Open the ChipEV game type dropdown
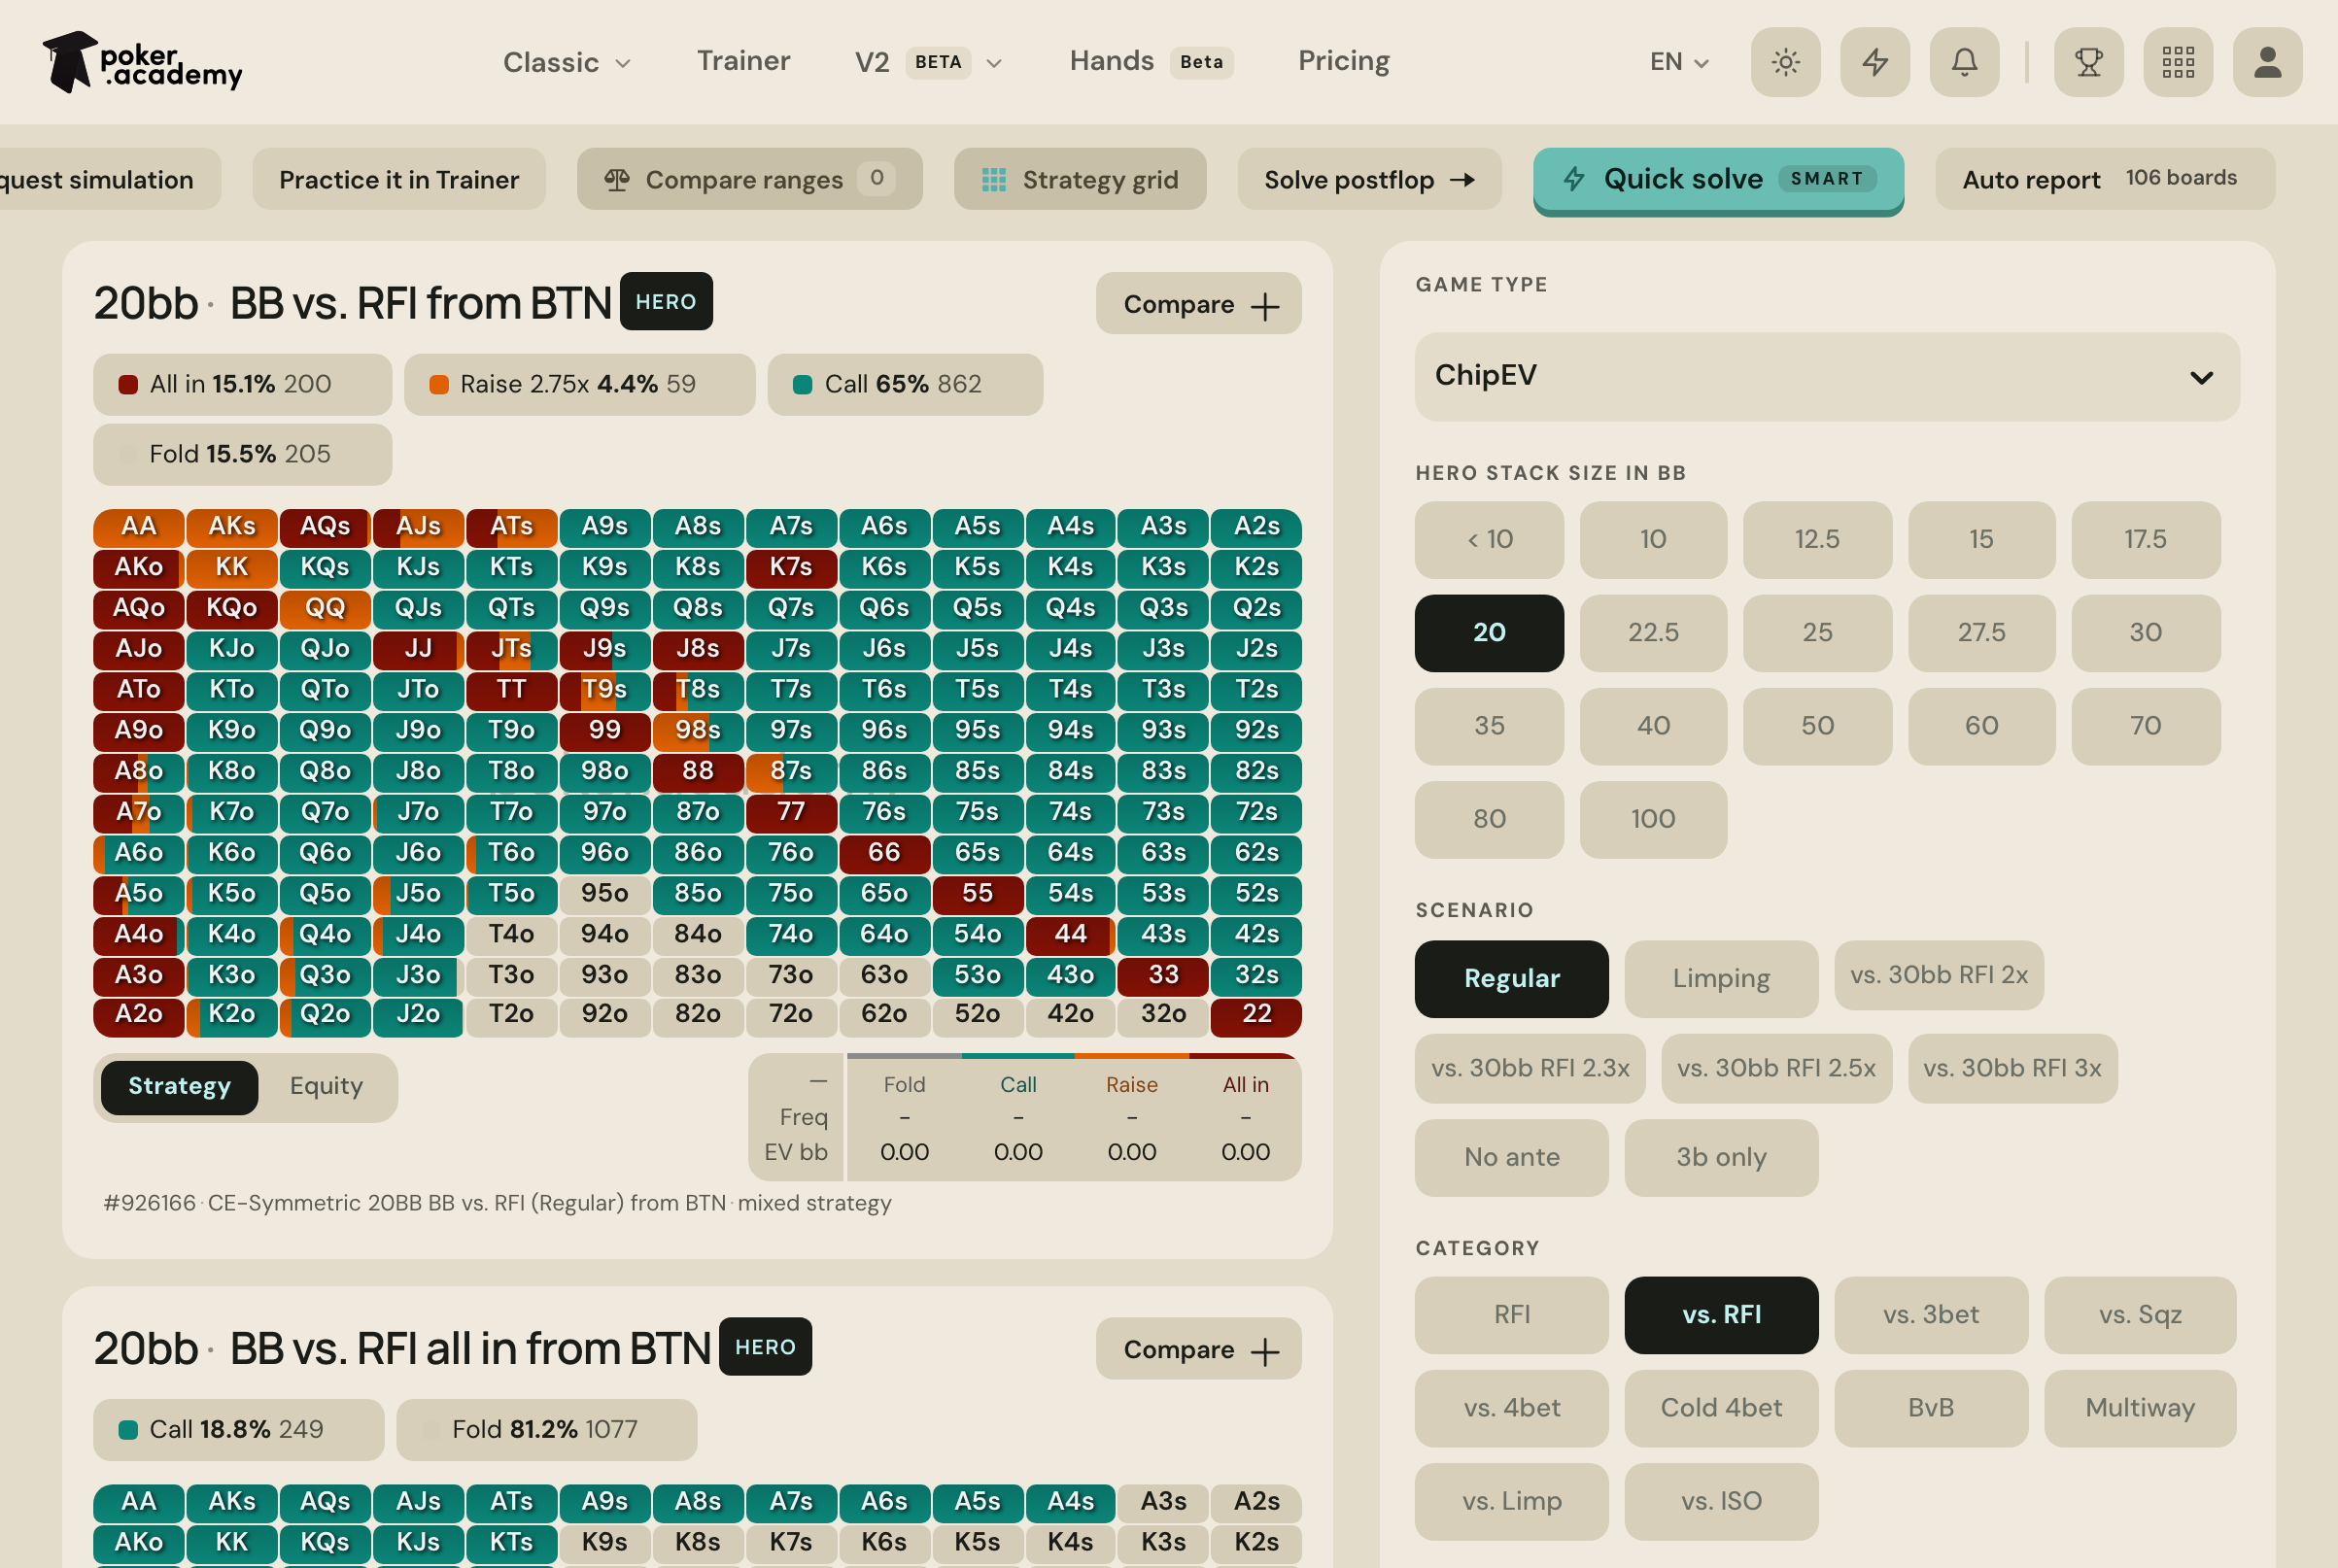2338x1568 pixels. pos(1826,377)
